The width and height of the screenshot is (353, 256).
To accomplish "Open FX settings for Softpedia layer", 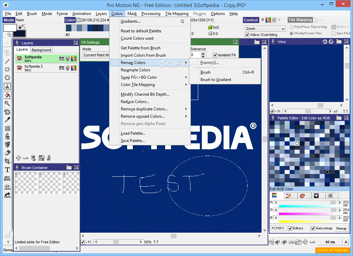I will 62,59.
